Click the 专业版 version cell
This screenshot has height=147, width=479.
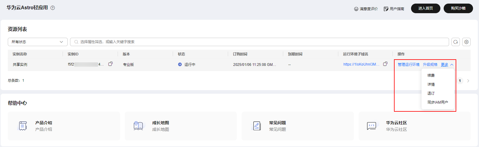[x=128, y=65]
